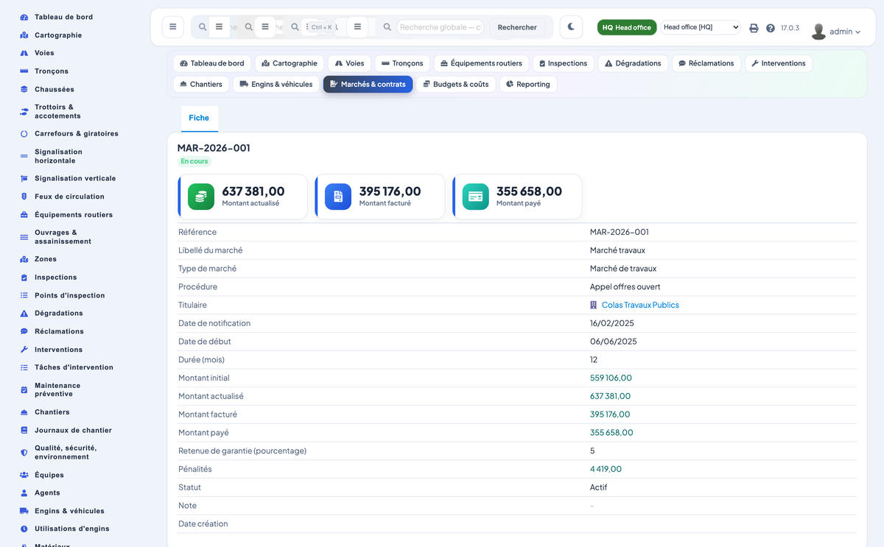Open Tronçons in the top navigation pills
Image resolution: width=884 pixels, height=547 pixels.
(403, 63)
